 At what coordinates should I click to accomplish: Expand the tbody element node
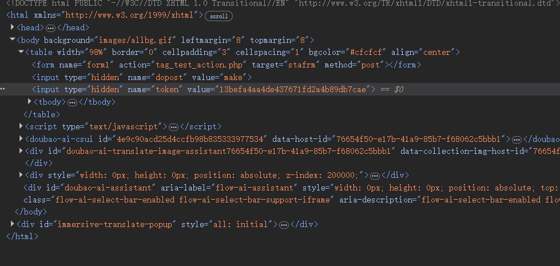30,102
